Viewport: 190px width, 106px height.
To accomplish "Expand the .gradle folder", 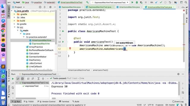I will 15,14.
